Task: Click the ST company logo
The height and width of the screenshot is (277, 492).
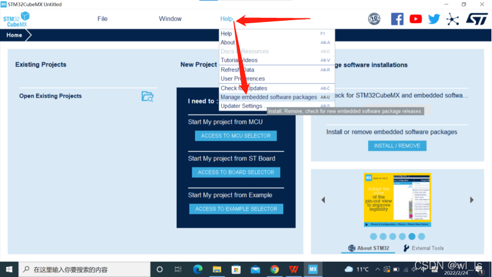Action: pos(477,19)
